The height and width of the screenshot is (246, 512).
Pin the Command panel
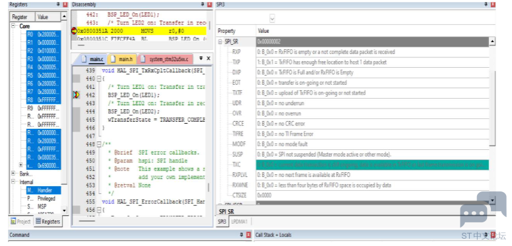[x=241, y=235]
